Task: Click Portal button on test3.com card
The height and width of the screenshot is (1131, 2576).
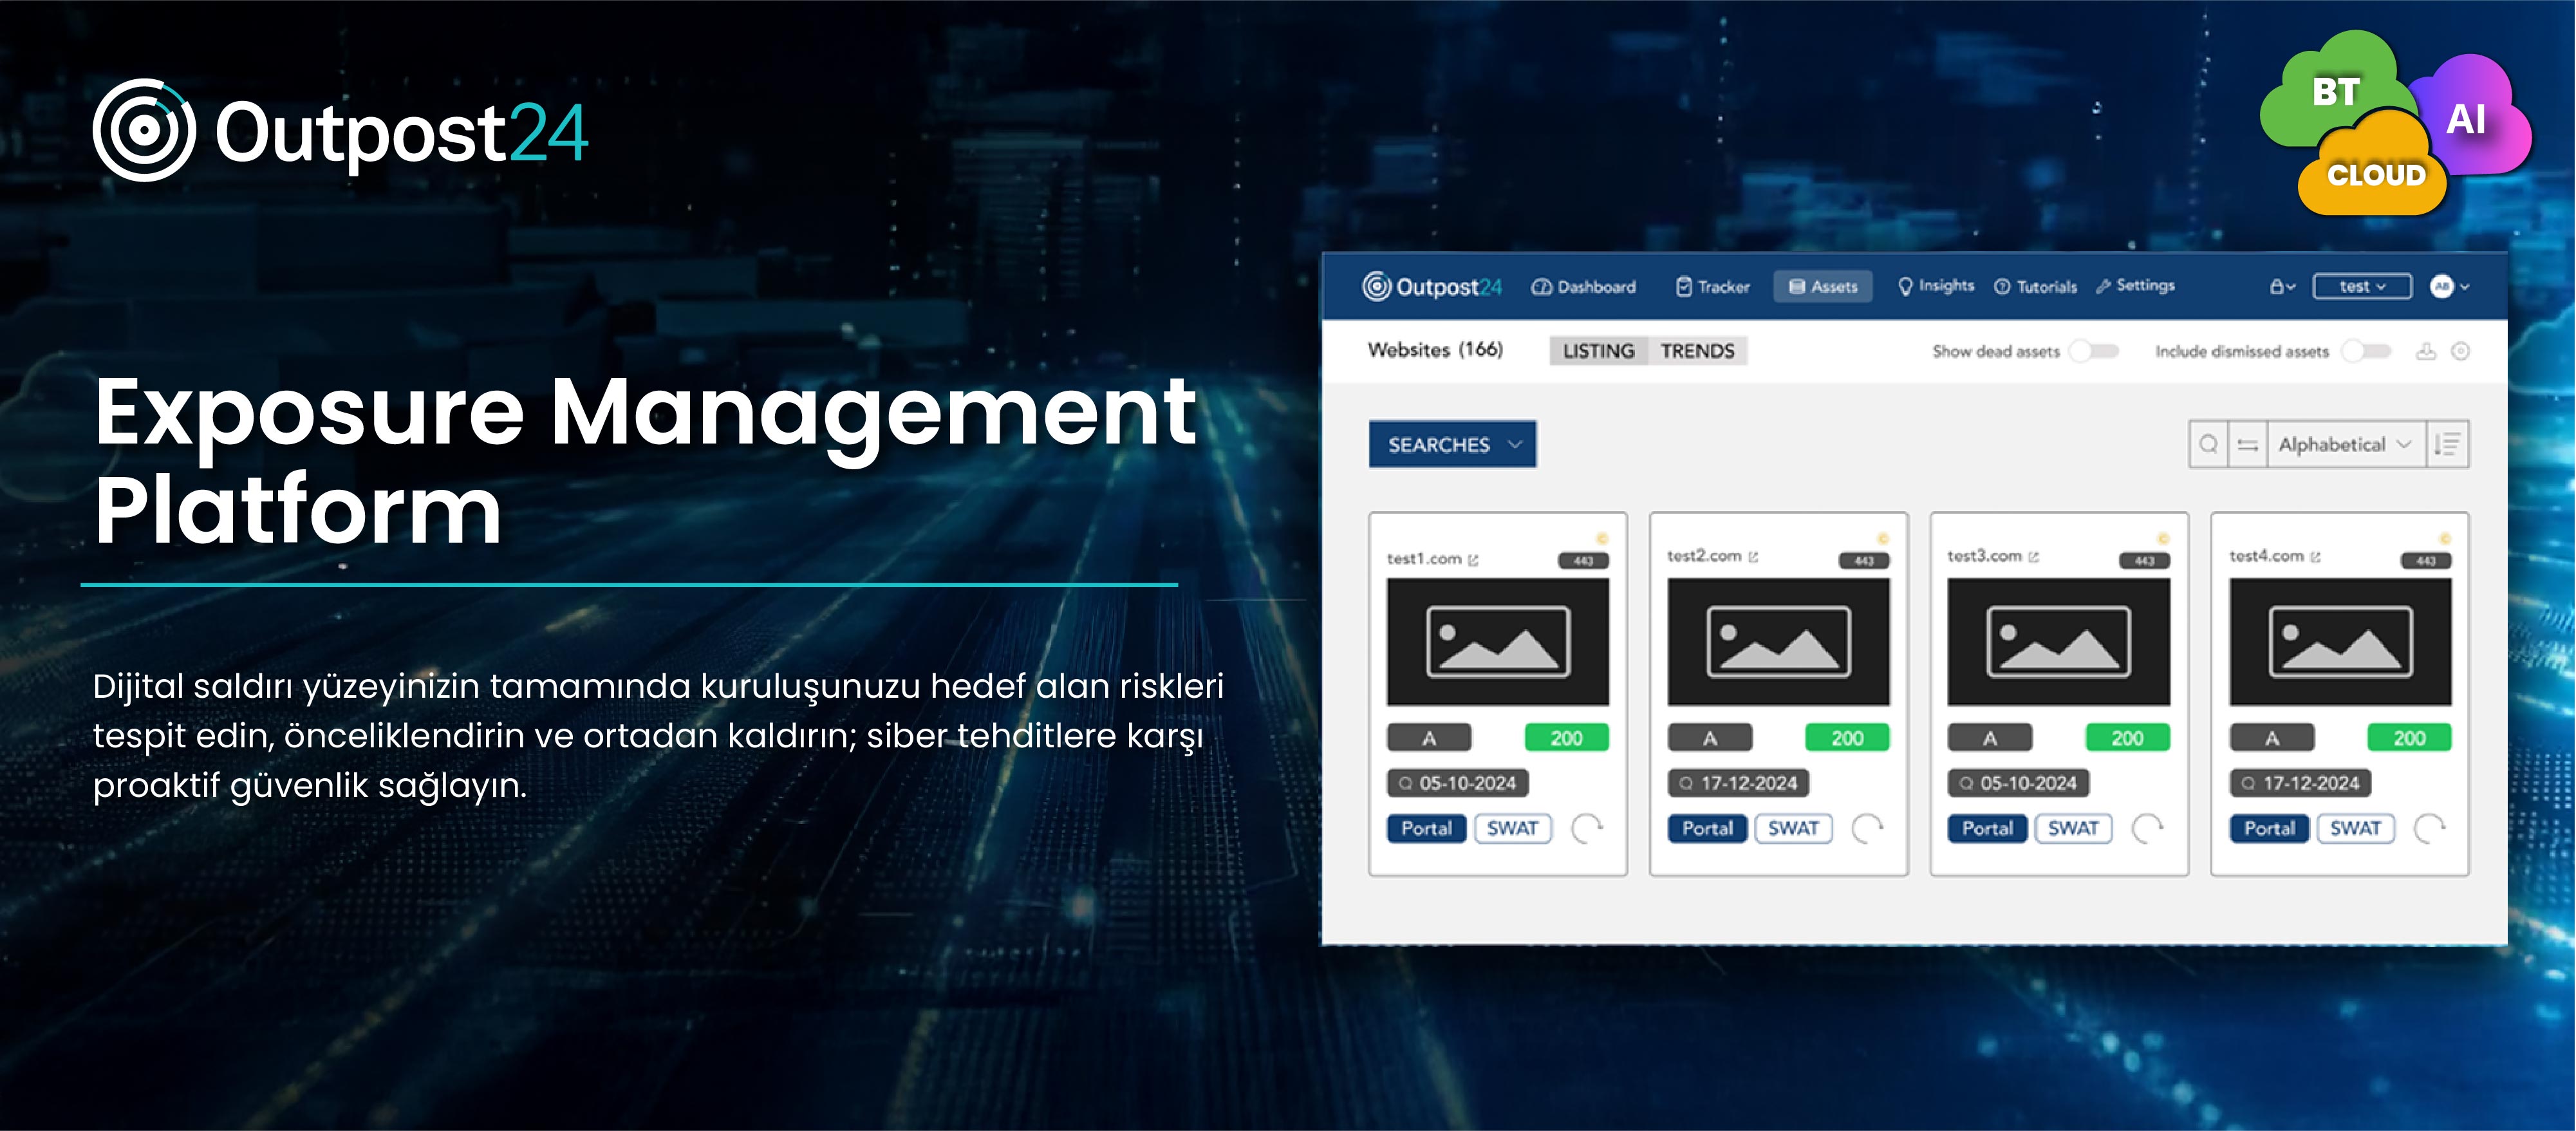Action: (1987, 829)
